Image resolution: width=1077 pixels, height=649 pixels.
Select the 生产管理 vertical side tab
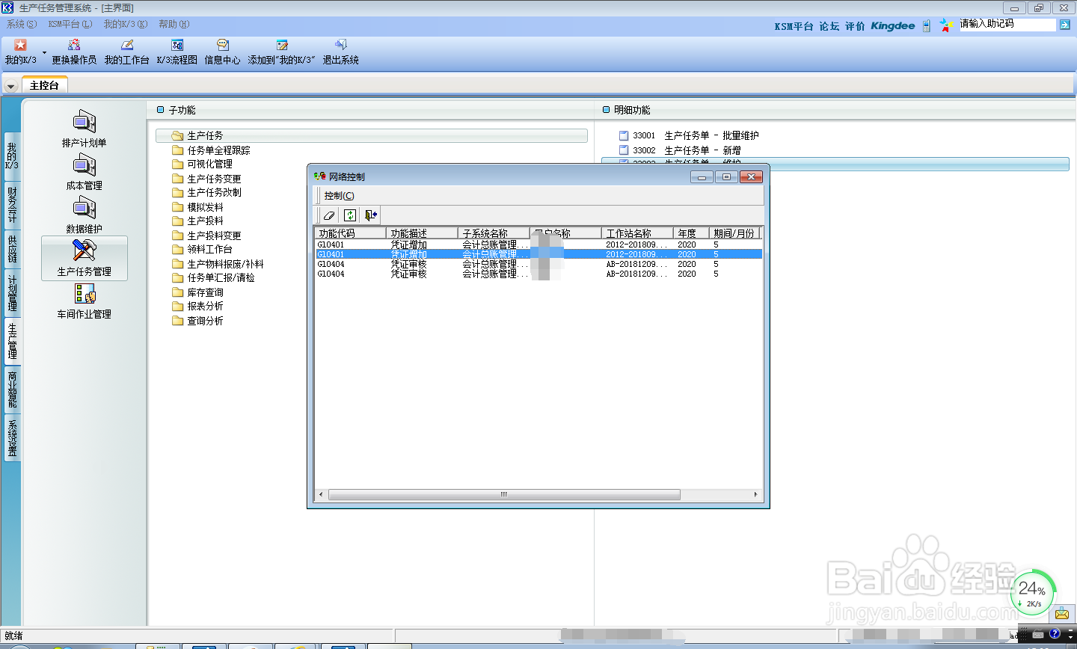[x=12, y=341]
